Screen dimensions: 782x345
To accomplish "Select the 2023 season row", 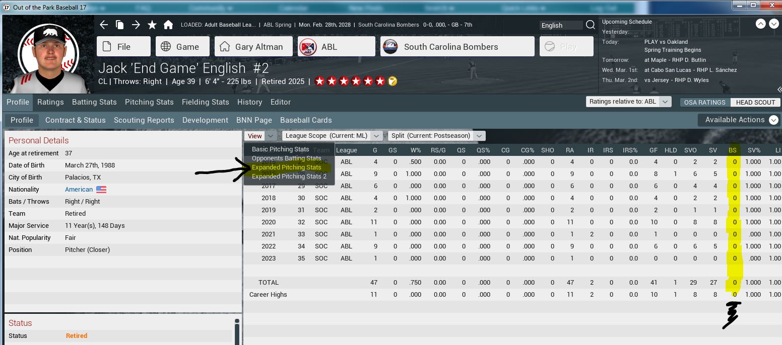I will pos(512,258).
